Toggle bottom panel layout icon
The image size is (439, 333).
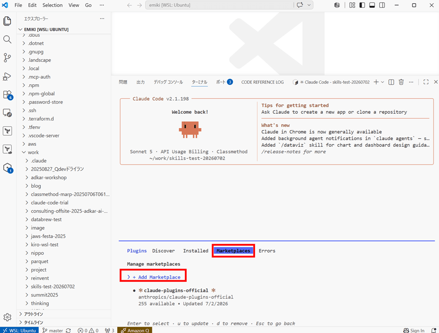372,5
